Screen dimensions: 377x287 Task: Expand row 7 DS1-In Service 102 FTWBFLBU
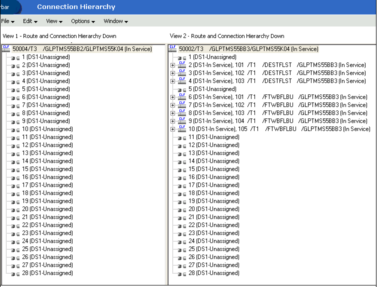(x=172, y=105)
